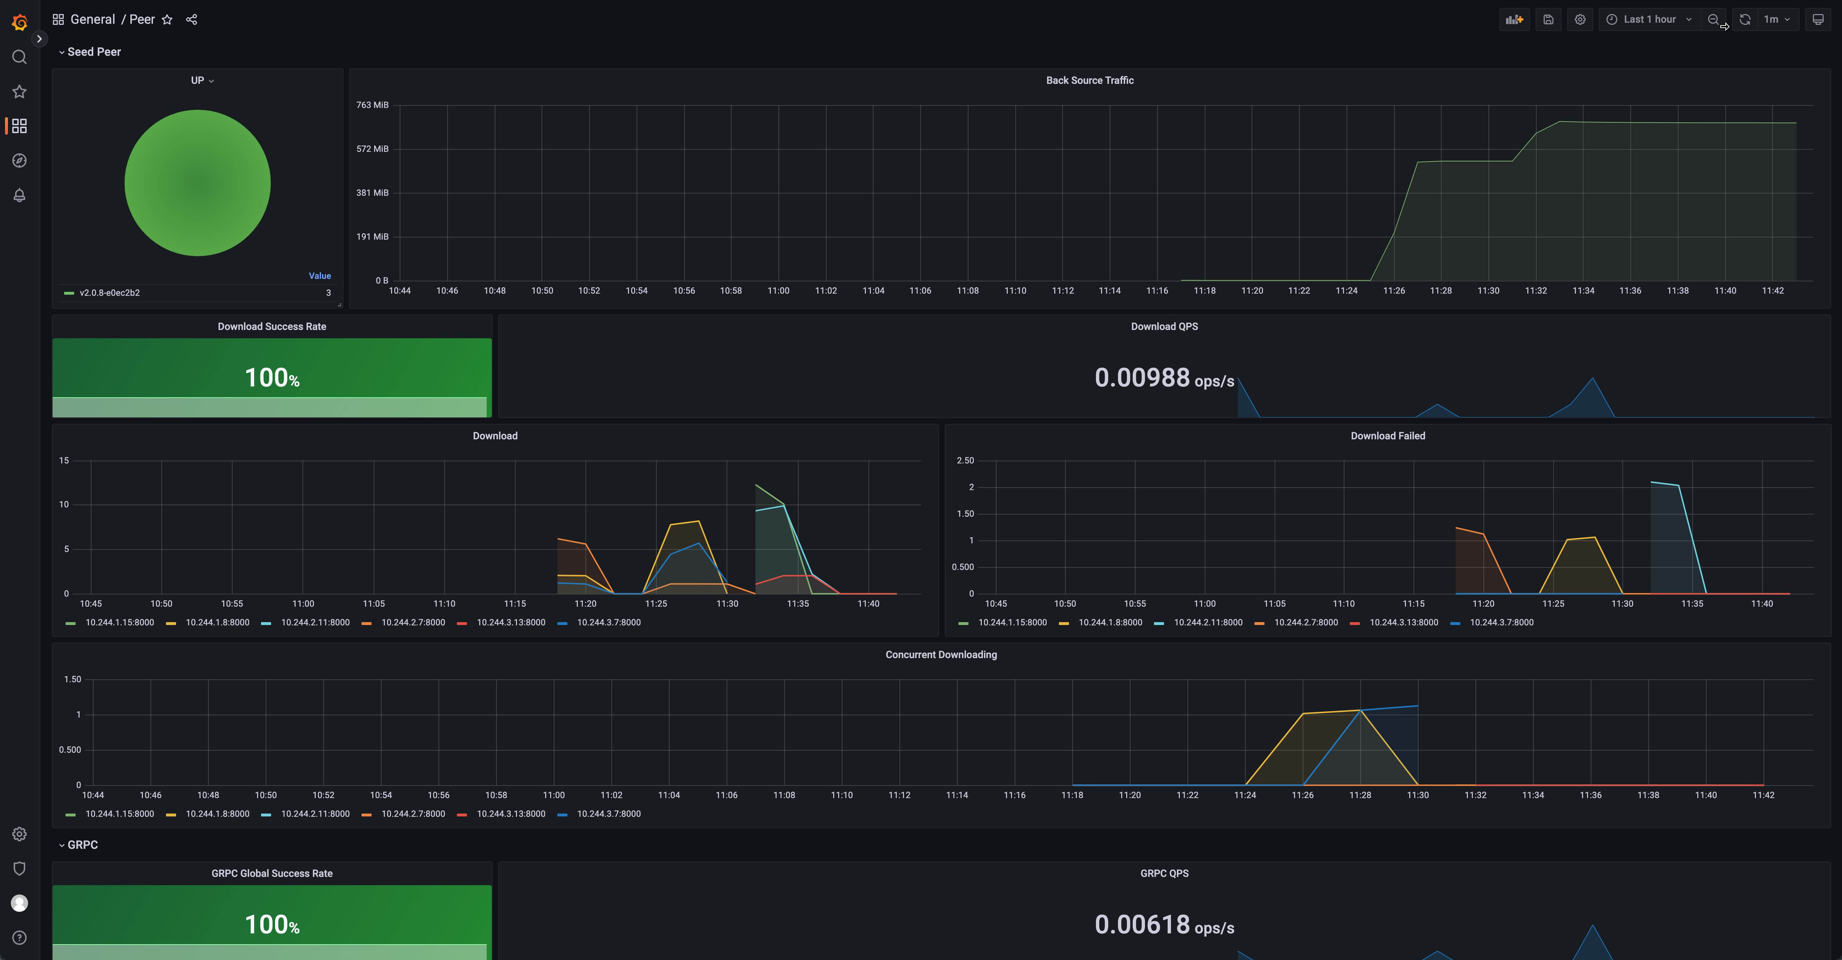Screen dimensions: 1842x960
Task: Open the sidebar search icon
Action: [x=19, y=57]
